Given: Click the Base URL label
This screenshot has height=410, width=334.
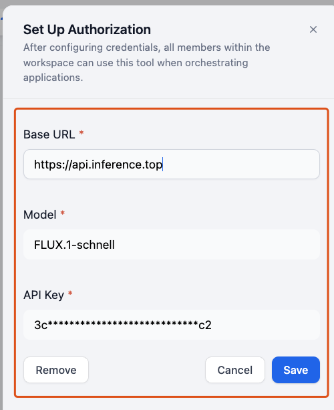Looking at the screenshot, I should [49, 134].
